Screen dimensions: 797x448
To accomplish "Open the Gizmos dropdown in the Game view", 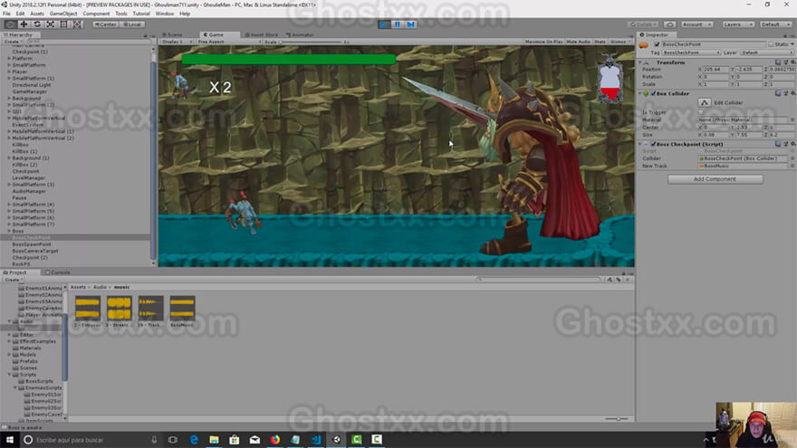I will [619, 42].
